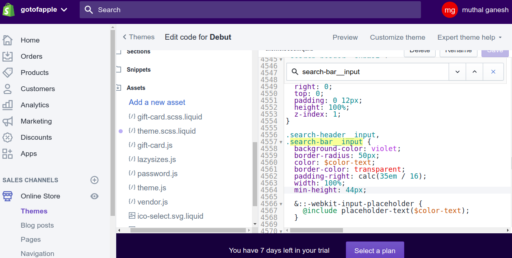The height and width of the screenshot is (258, 512).
Task: Open Discounts from the sidebar
Action: [36, 137]
